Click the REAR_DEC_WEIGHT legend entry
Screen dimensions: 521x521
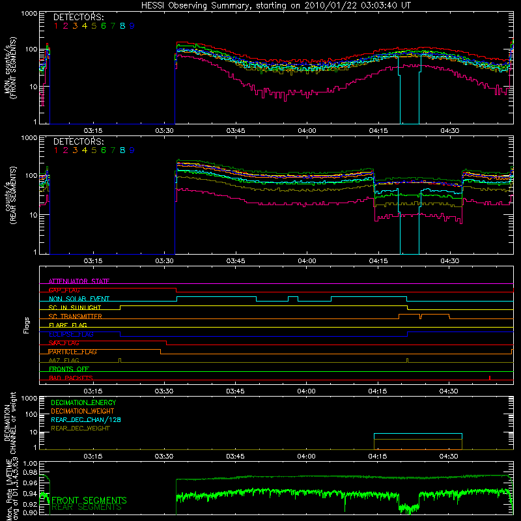[80, 429]
